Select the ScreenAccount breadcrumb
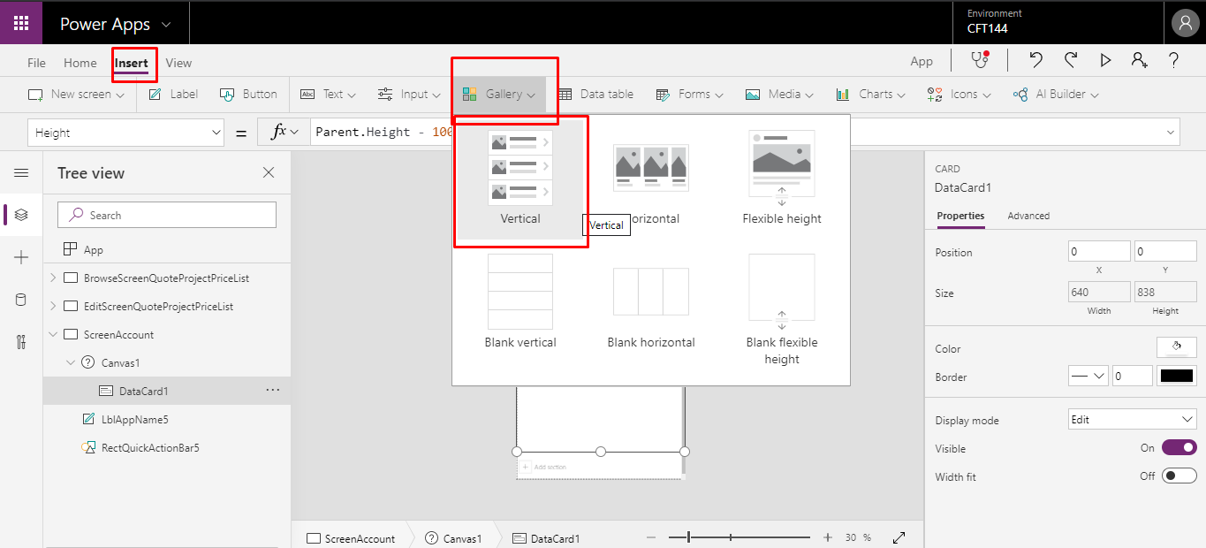 point(352,537)
